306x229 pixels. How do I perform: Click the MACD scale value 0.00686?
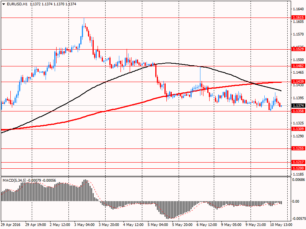(299, 179)
